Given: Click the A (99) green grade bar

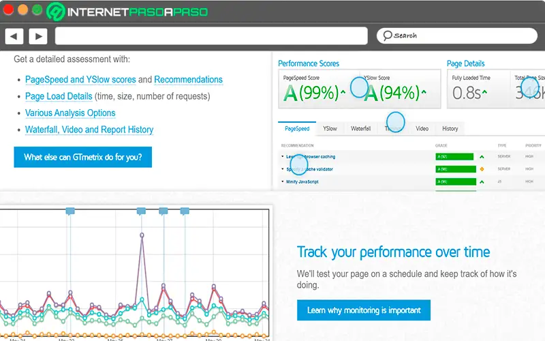Looking at the screenshot, I should [x=456, y=181].
